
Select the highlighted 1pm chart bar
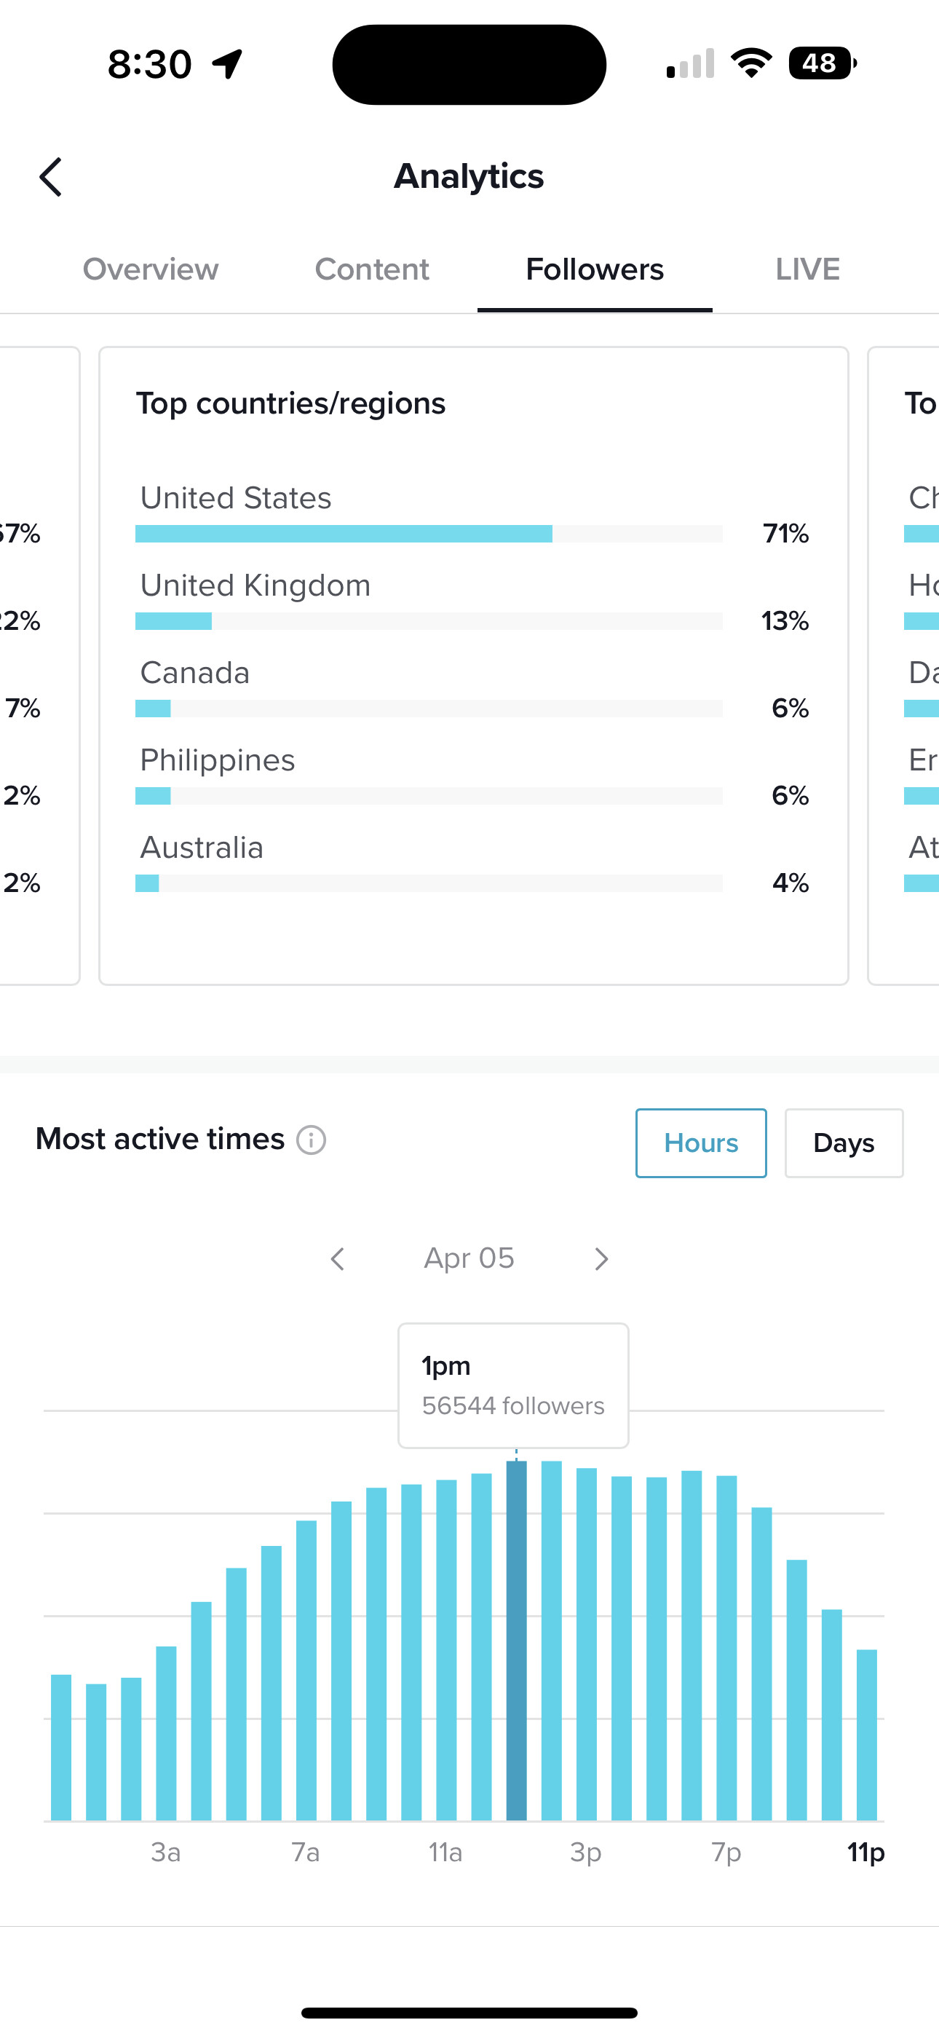[x=518, y=1644]
